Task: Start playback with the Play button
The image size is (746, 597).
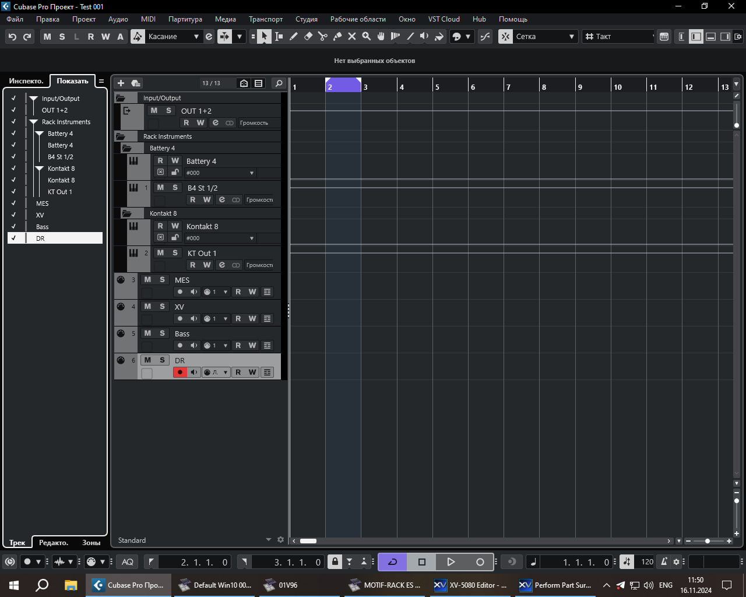Action: coord(451,562)
